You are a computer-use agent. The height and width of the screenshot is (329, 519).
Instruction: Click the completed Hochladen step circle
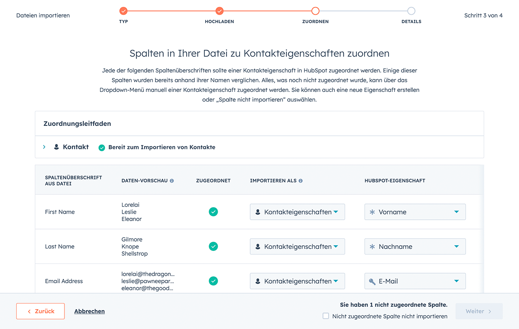[219, 11]
